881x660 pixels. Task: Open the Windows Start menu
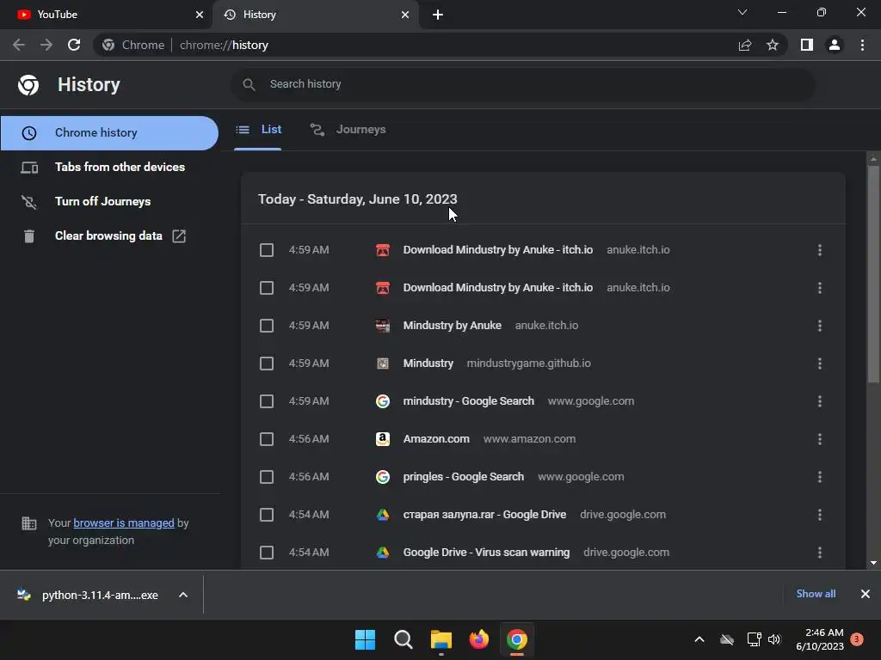coord(365,639)
